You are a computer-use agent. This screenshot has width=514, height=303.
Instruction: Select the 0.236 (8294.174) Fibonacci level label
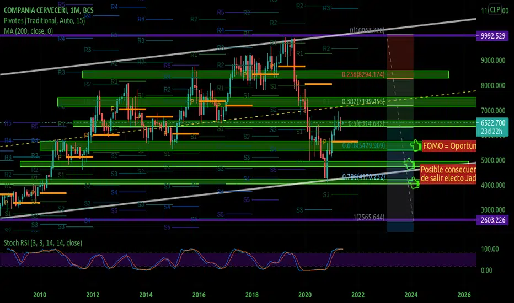(363, 74)
